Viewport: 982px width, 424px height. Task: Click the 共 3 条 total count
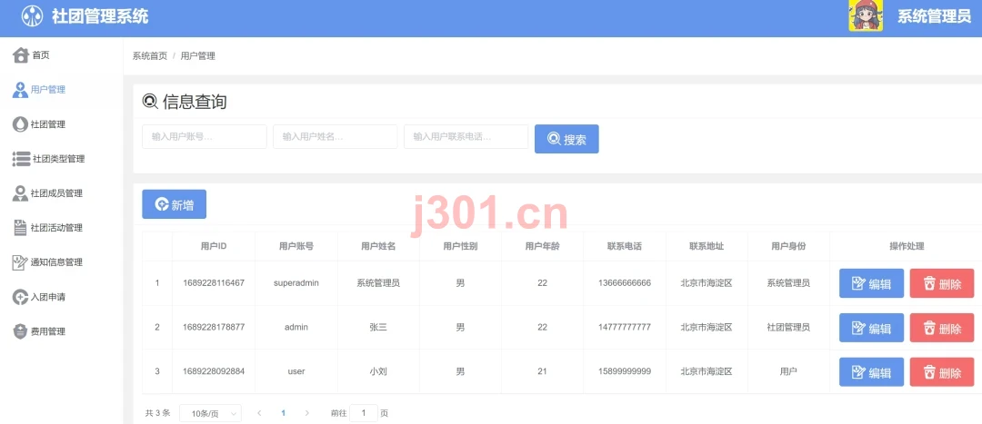point(158,413)
